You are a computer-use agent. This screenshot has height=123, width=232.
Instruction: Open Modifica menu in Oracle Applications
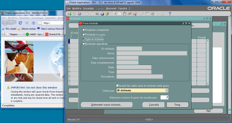pos(77,8)
